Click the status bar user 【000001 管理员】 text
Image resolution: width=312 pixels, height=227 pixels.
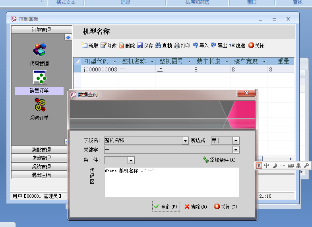[37, 196]
